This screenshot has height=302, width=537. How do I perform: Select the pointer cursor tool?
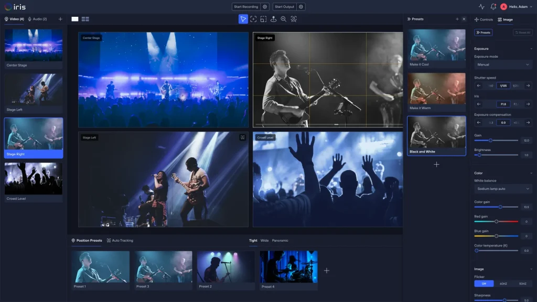(243, 19)
